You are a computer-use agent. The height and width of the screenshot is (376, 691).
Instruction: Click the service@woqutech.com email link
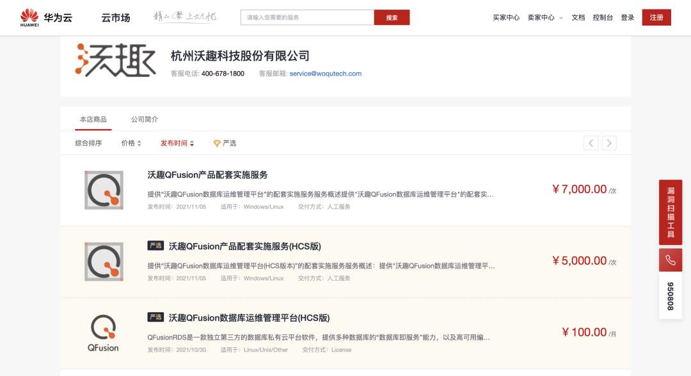(325, 74)
